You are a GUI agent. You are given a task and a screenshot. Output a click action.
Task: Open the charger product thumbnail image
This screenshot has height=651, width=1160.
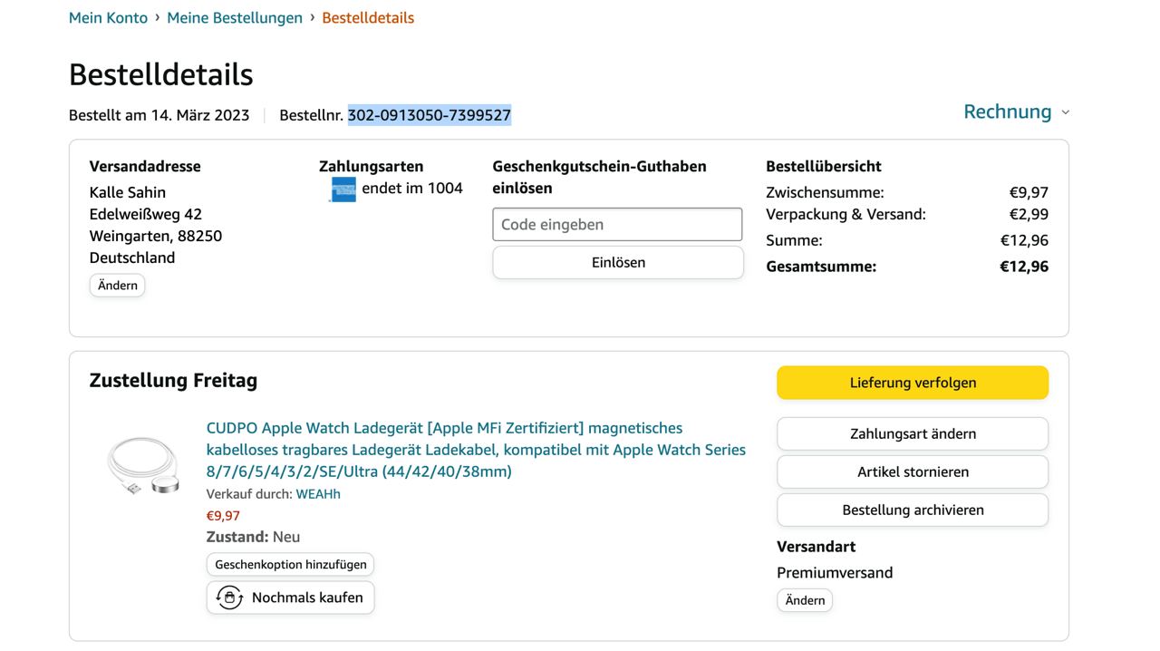(x=143, y=465)
